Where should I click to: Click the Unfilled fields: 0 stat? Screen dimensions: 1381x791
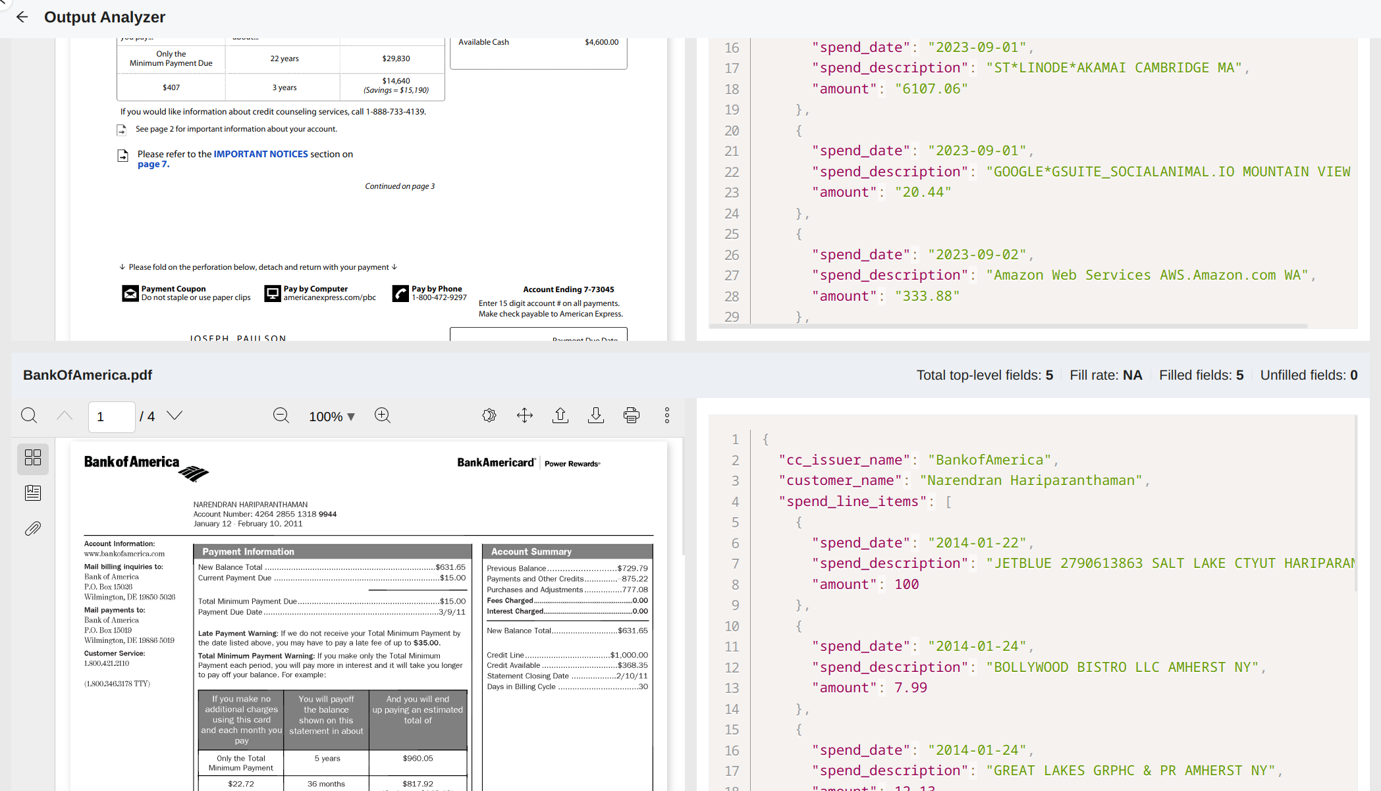tap(1309, 375)
